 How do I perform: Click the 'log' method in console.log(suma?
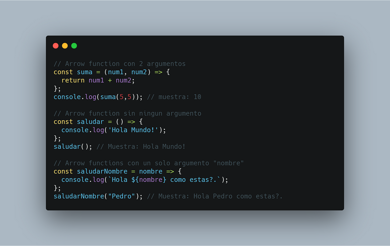pyautogui.click(x=91, y=97)
